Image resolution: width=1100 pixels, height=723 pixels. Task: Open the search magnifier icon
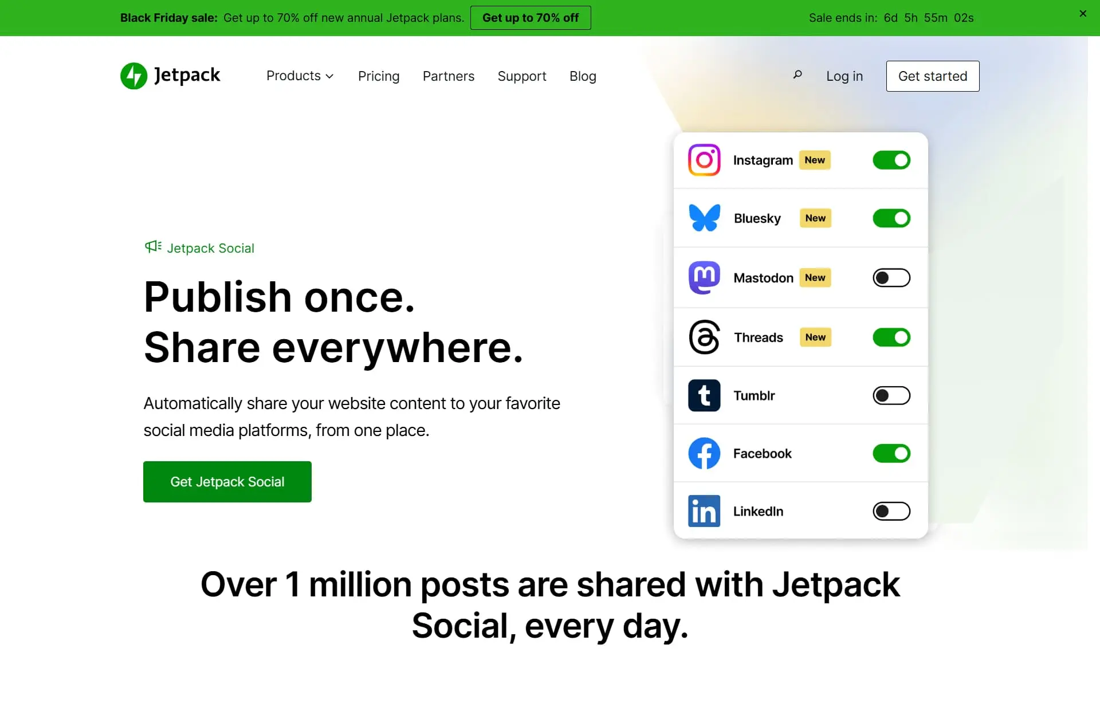click(x=797, y=75)
